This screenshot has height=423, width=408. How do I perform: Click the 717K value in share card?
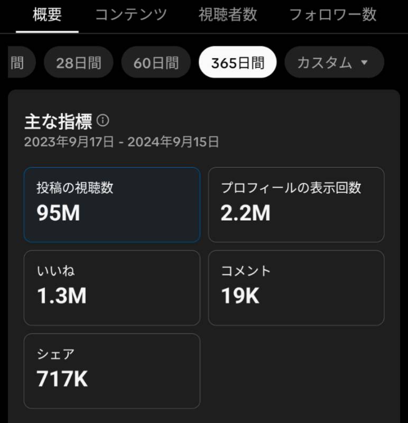point(62,379)
